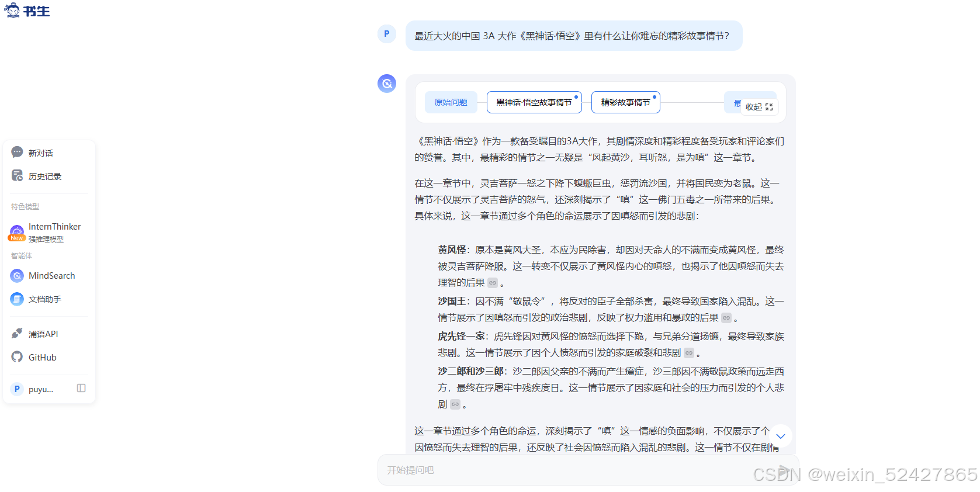The image size is (980, 492).
Task: Click the GitHub label
Action: (x=43, y=358)
